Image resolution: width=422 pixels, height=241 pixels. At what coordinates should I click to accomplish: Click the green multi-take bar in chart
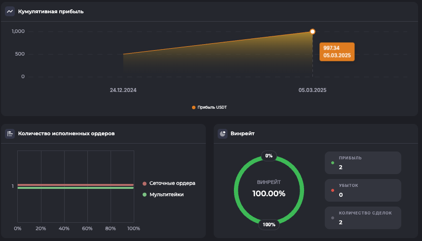tap(76, 188)
